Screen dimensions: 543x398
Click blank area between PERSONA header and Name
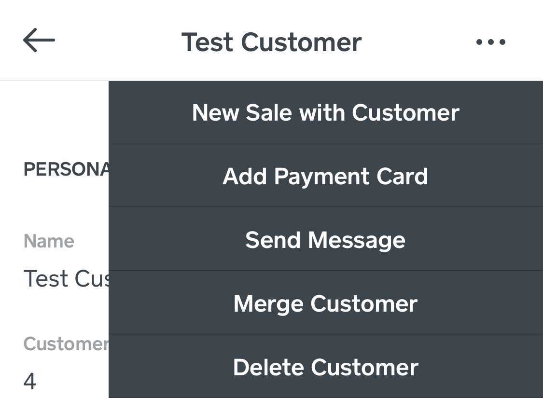tap(54, 205)
